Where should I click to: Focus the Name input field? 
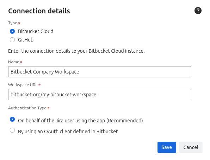[x=100, y=72]
